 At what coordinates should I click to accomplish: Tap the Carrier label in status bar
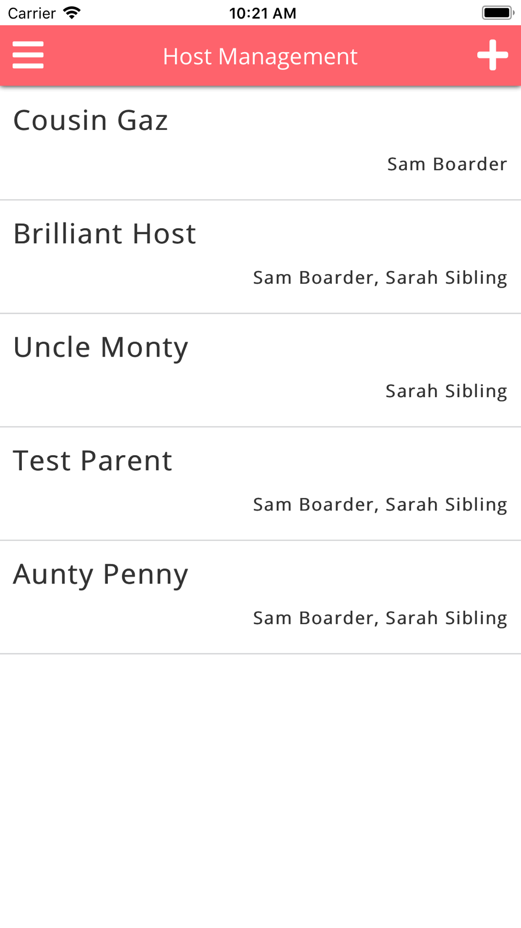tap(32, 13)
